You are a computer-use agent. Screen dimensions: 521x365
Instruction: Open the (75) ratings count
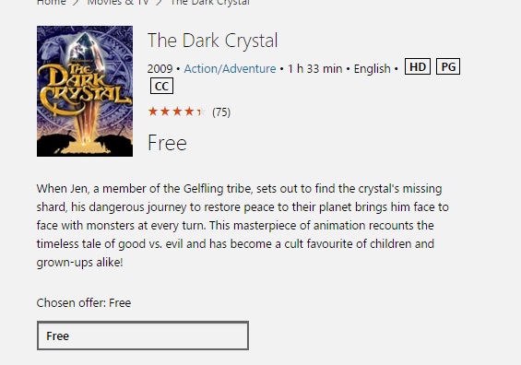click(x=221, y=112)
